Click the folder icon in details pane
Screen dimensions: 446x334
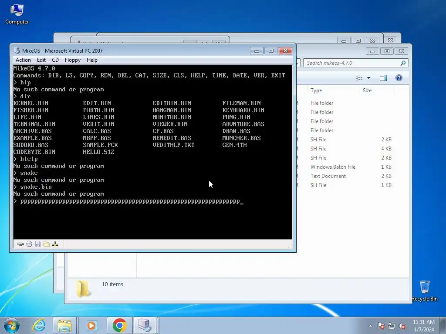click(x=83, y=289)
